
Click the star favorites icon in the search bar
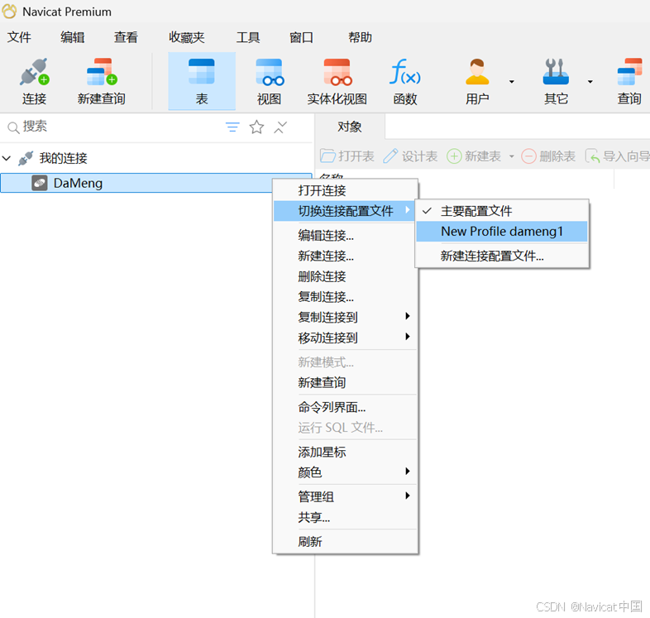(256, 127)
